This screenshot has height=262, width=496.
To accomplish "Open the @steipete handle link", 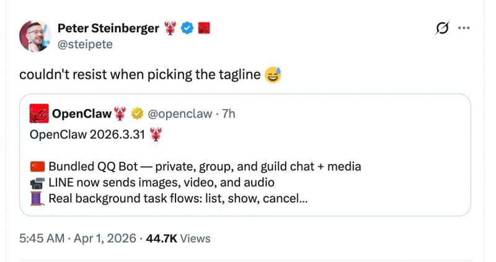I will coord(85,45).
